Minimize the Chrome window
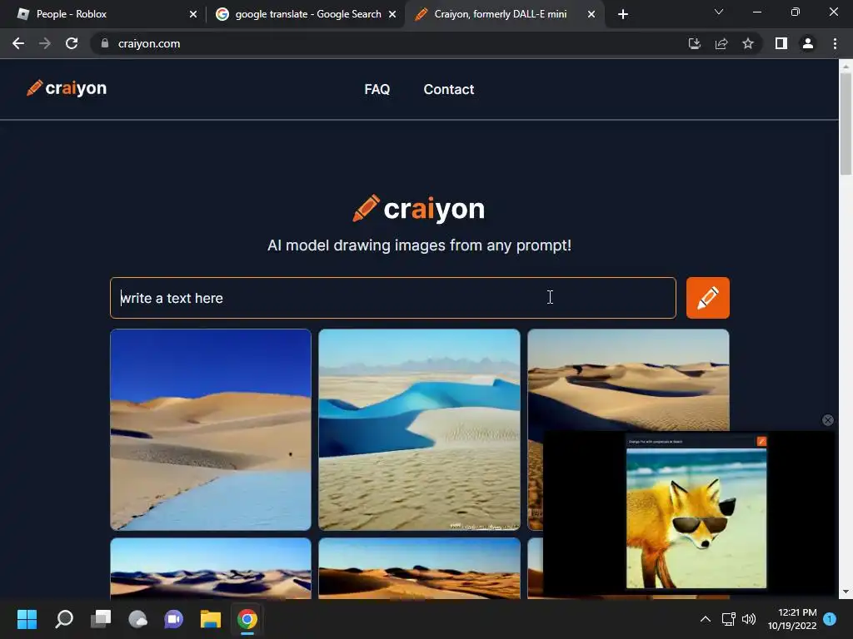The image size is (853, 639). click(756, 12)
